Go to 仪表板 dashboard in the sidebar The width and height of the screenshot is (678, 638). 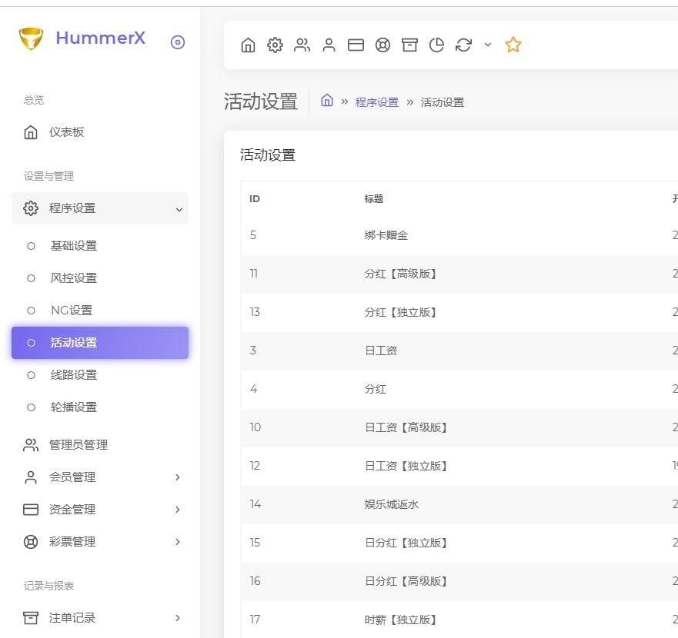click(66, 132)
